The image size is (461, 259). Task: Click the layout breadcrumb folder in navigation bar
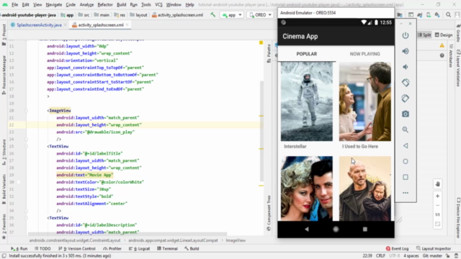pos(138,14)
